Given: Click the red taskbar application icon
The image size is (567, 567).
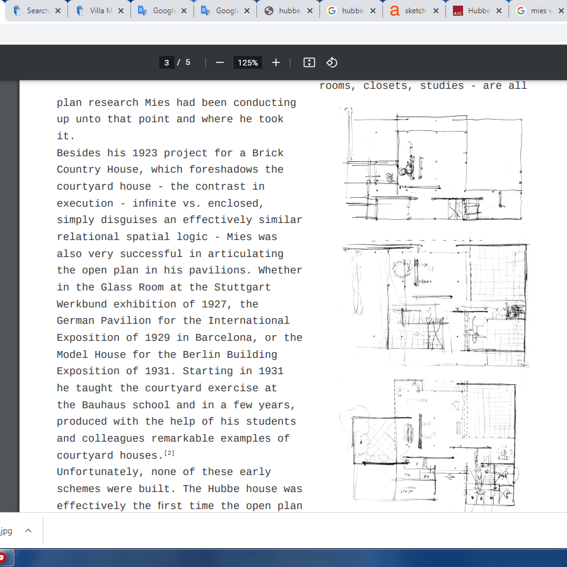Looking at the screenshot, I should [3, 558].
